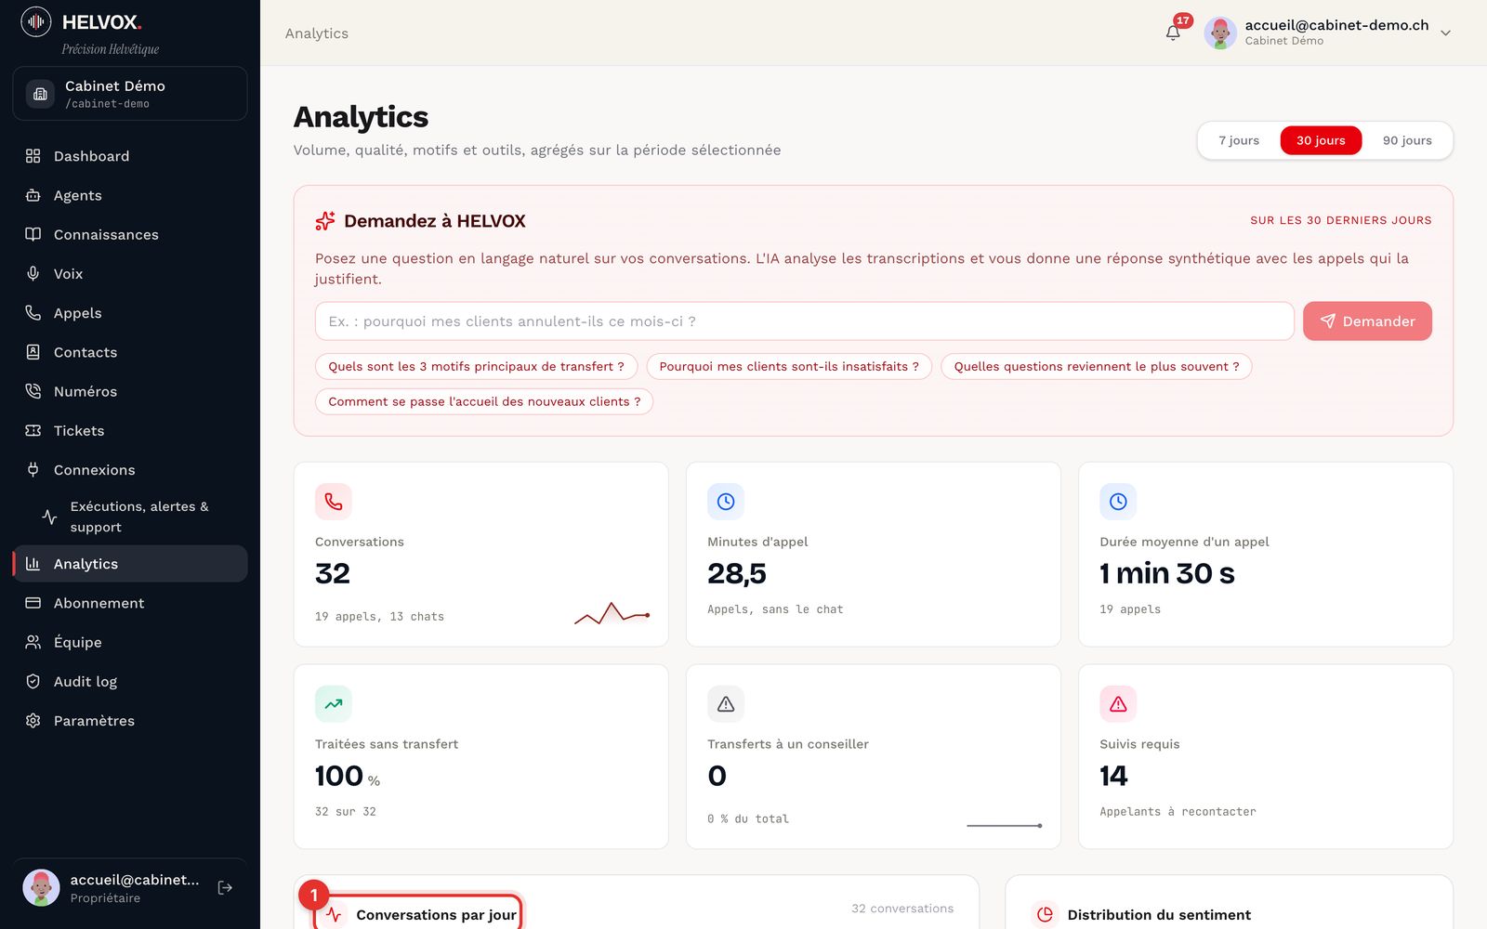Click the red alert icon on Suivis requis
The height and width of the screenshot is (929, 1487).
click(x=1118, y=704)
